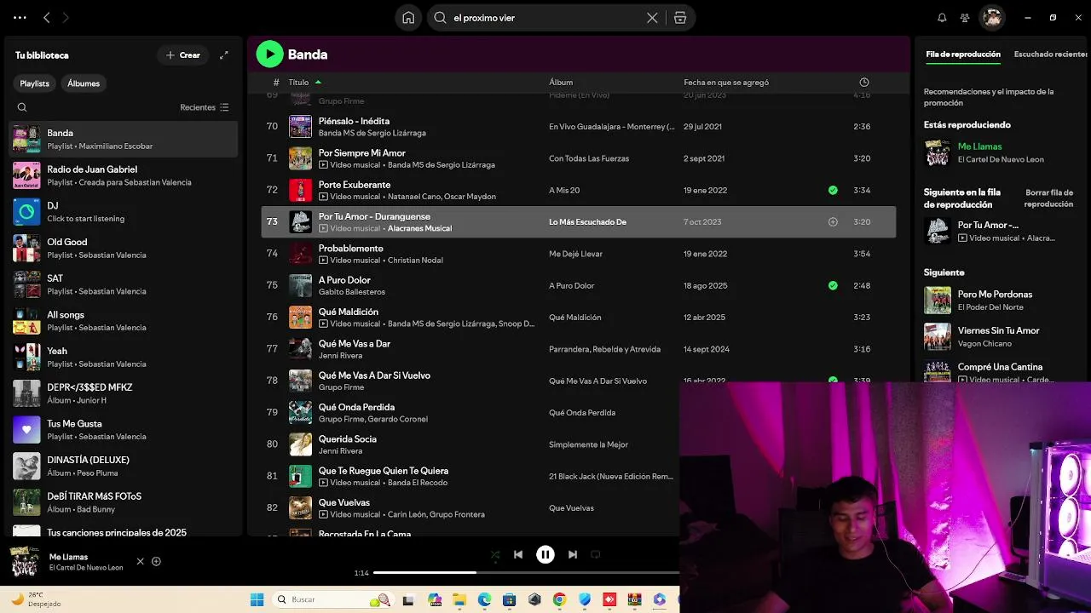This screenshot has height=613, width=1091.
Task: Sort by Fecha en que se agregó
Action: click(726, 83)
